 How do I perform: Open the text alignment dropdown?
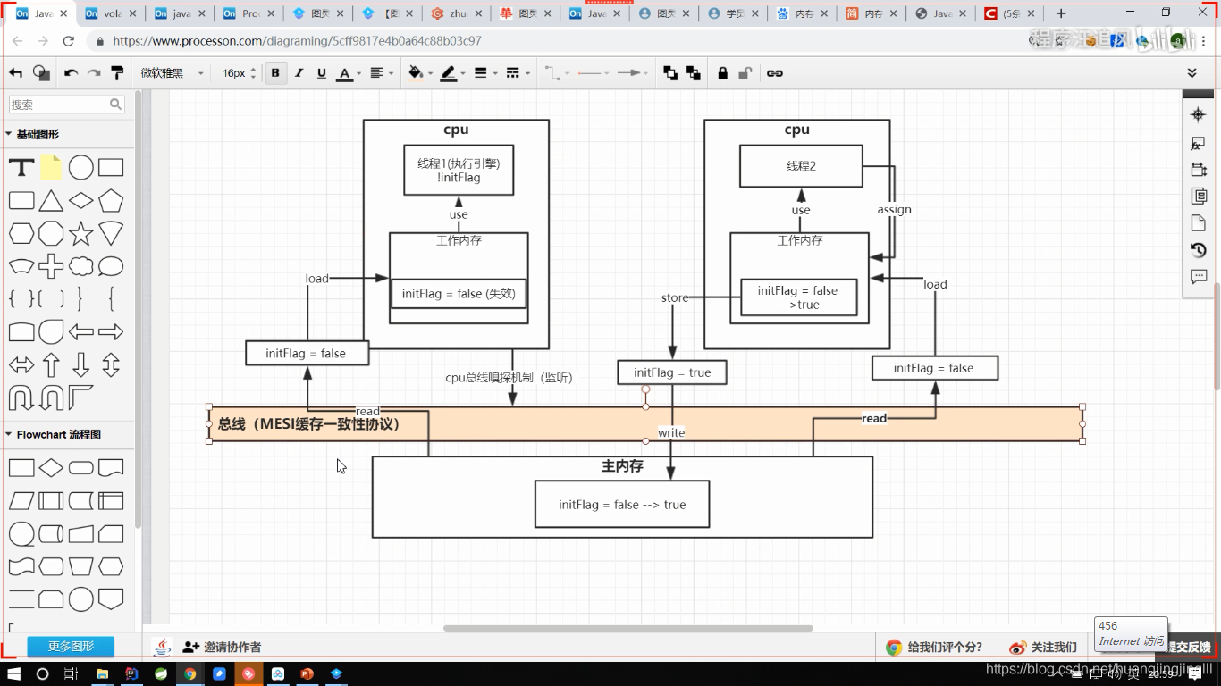(382, 73)
